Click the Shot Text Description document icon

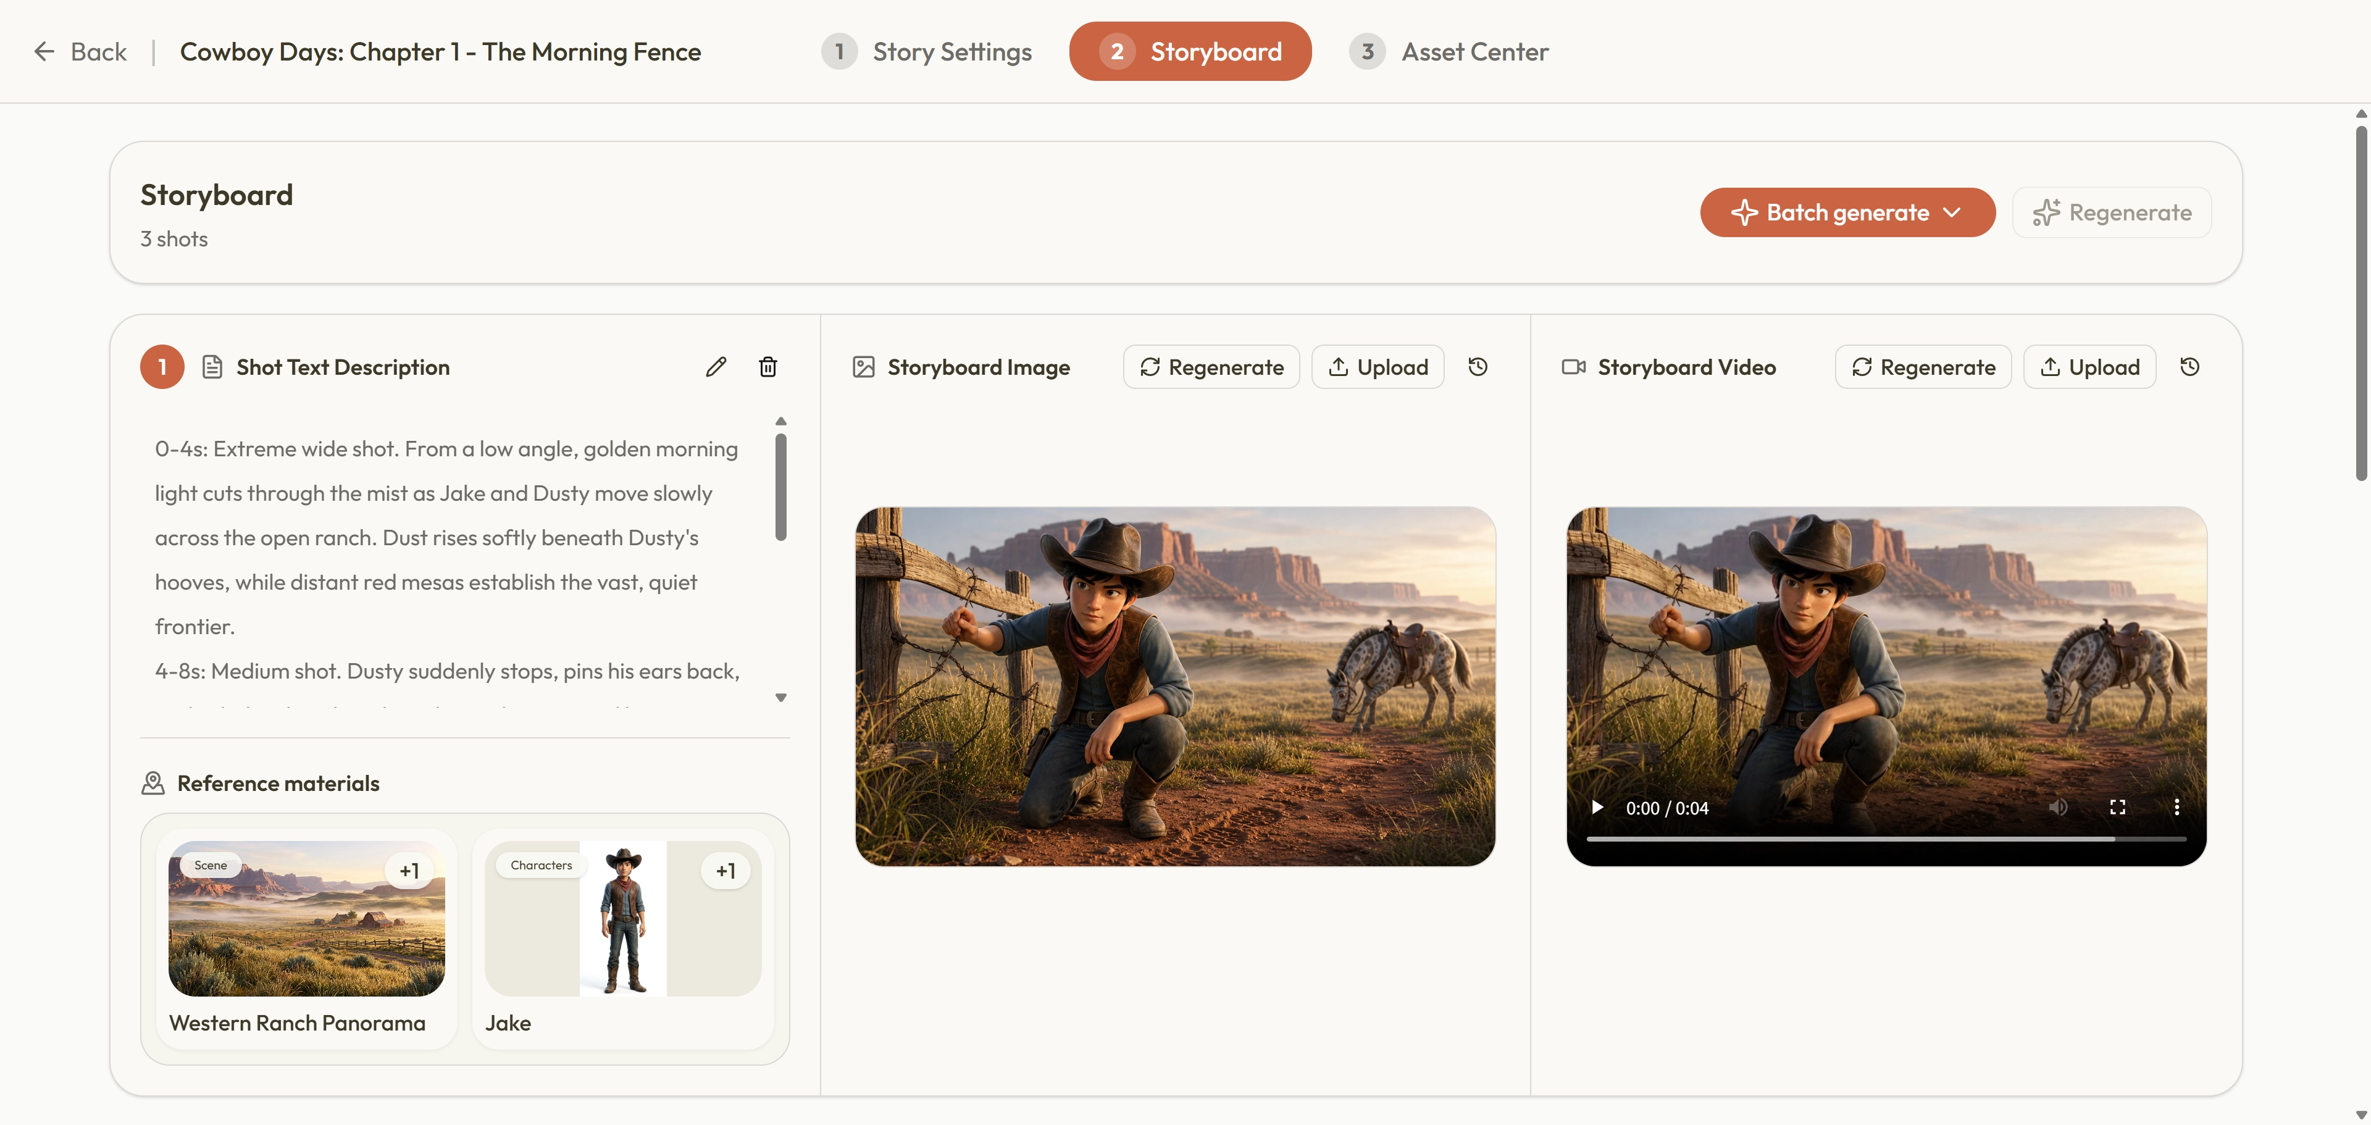(x=212, y=367)
